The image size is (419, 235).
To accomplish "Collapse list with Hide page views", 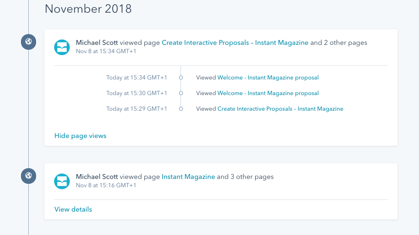I will pos(80,136).
